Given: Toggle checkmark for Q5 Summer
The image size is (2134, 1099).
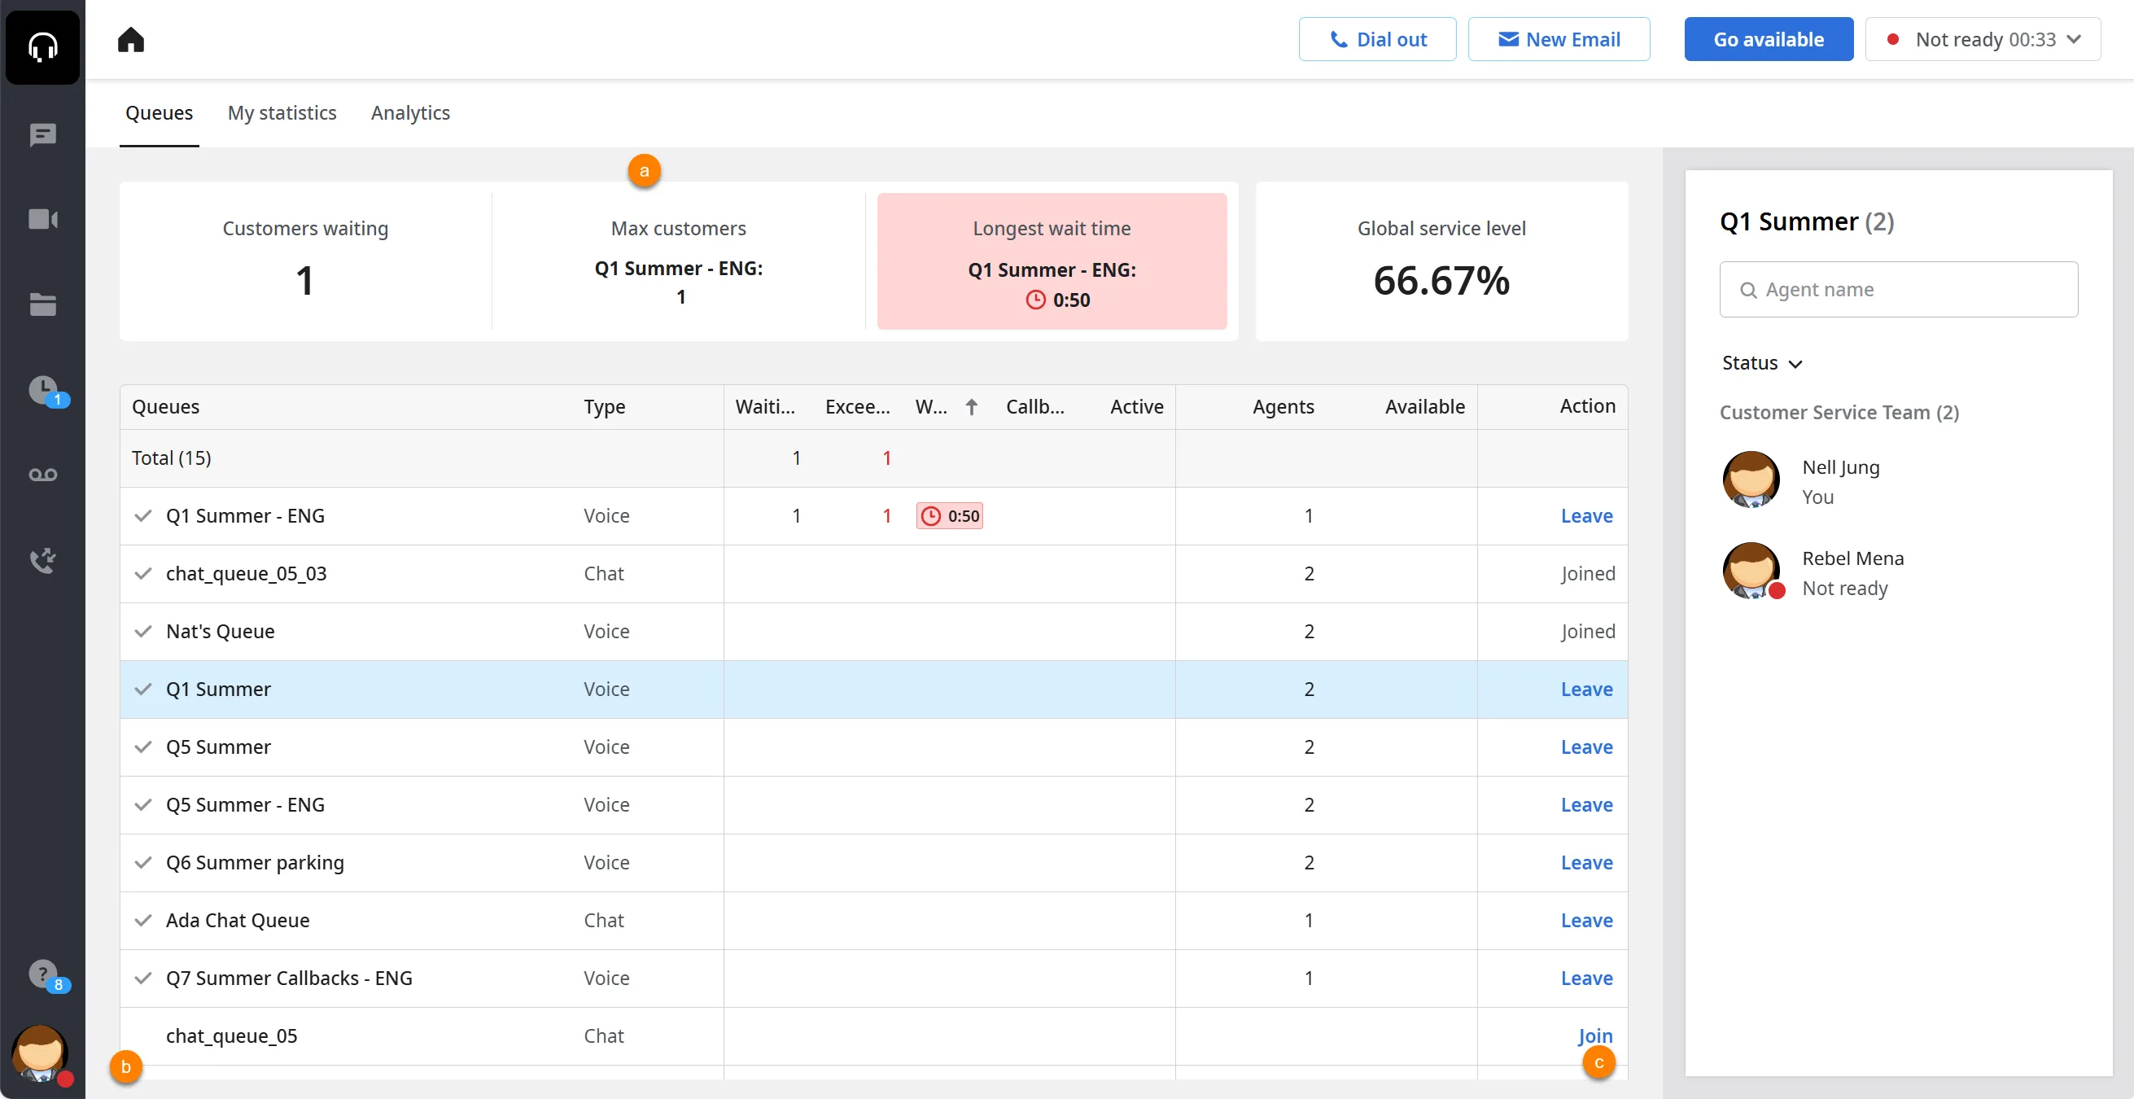Looking at the screenshot, I should (x=143, y=747).
